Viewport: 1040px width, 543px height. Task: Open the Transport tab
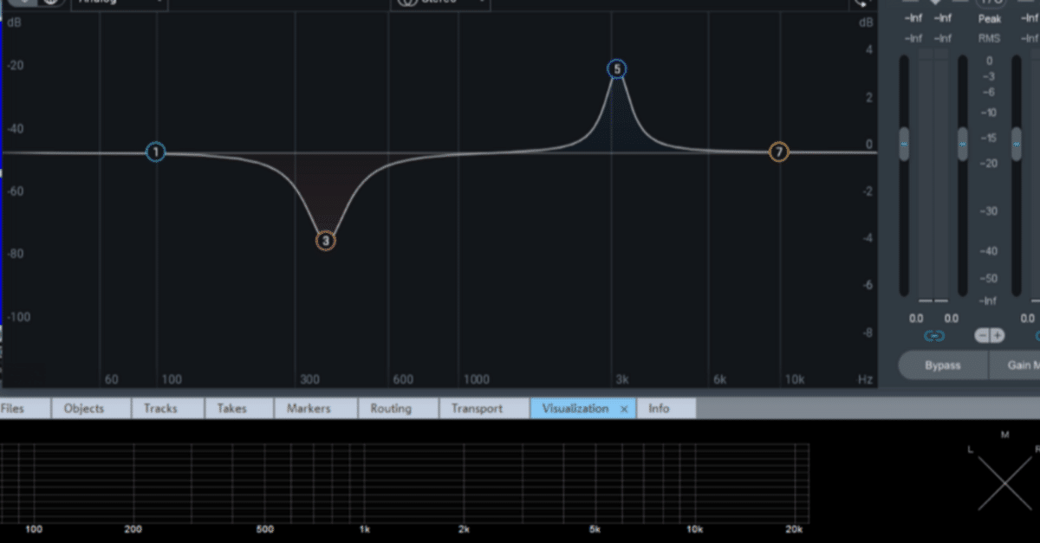477,409
